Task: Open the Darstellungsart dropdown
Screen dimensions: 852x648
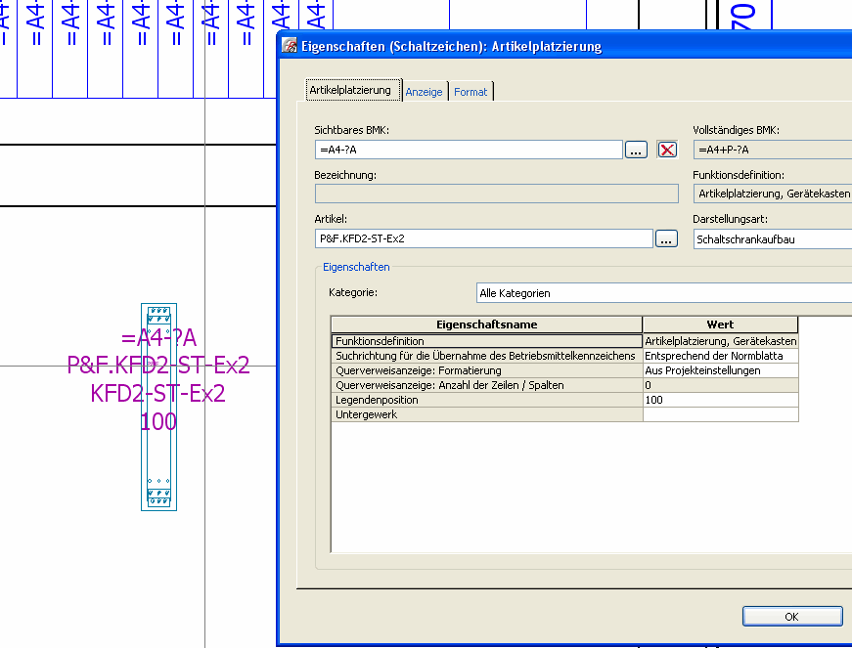Action: tap(772, 238)
